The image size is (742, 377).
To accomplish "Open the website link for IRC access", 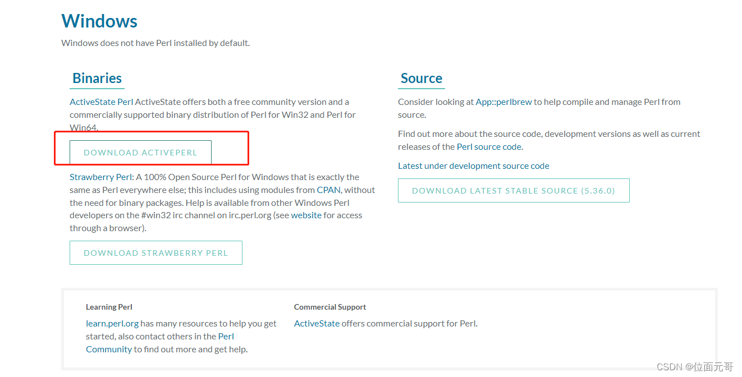I will pos(306,215).
